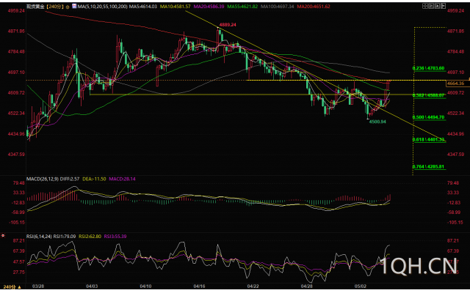The height and width of the screenshot is (293, 470).
Task: Click the left price axis label 4347.59
Action: (x=16, y=155)
